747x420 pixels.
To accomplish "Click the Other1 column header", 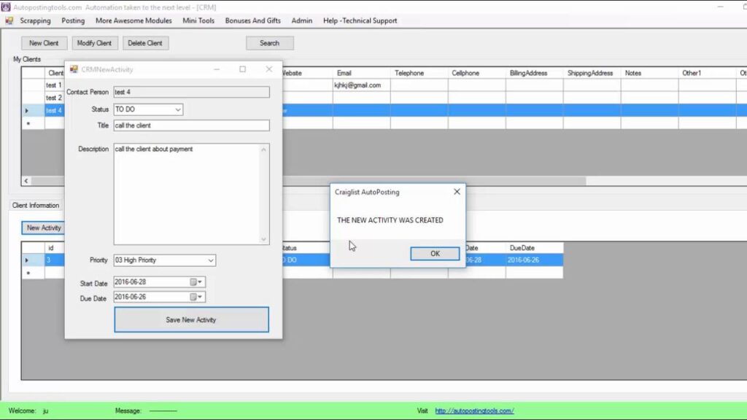I will pos(707,73).
